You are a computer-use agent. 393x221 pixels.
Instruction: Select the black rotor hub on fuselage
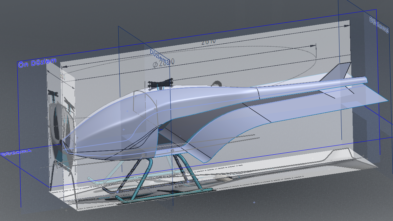click(x=160, y=83)
